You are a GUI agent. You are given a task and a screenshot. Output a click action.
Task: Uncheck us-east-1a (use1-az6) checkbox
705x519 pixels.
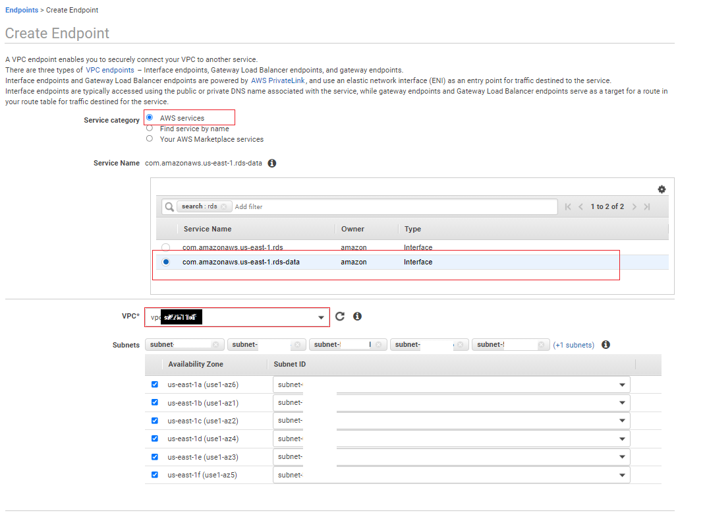click(155, 384)
